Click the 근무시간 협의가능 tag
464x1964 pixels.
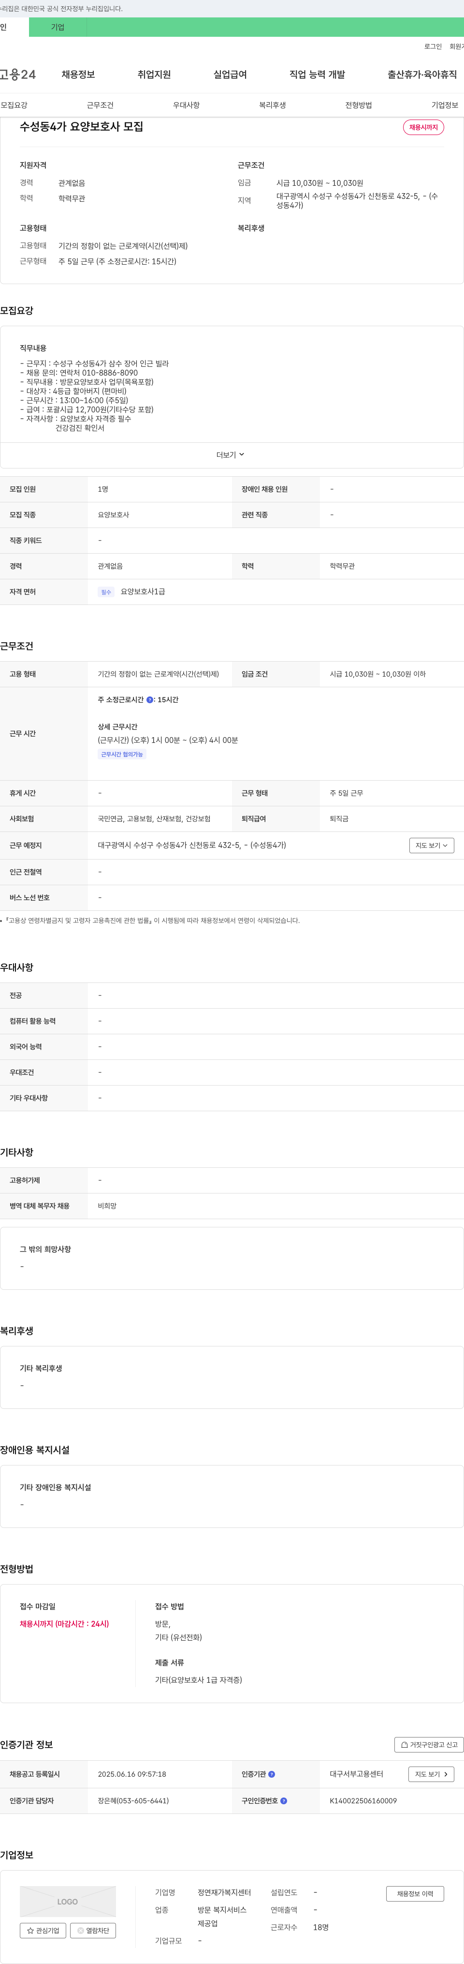122,754
